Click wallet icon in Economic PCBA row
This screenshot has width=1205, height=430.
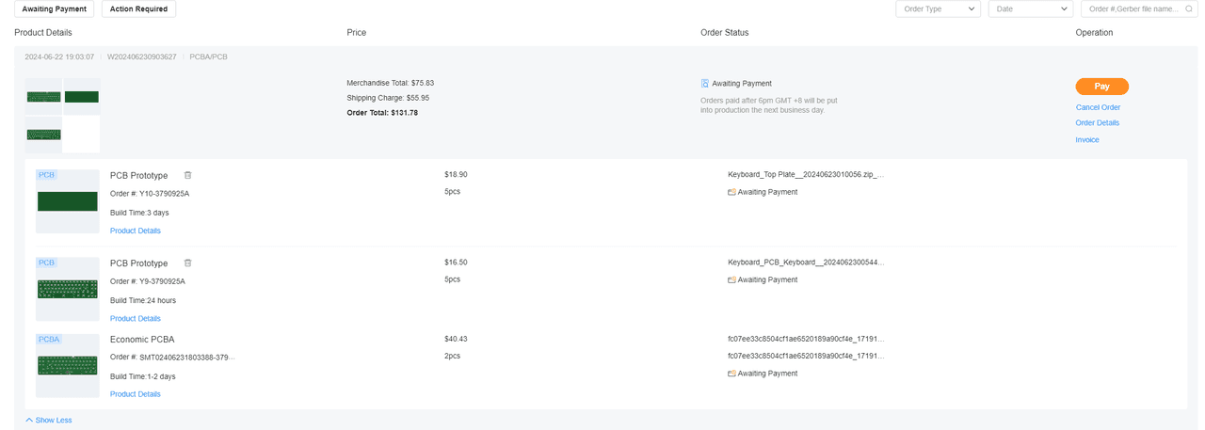tap(731, 374)
